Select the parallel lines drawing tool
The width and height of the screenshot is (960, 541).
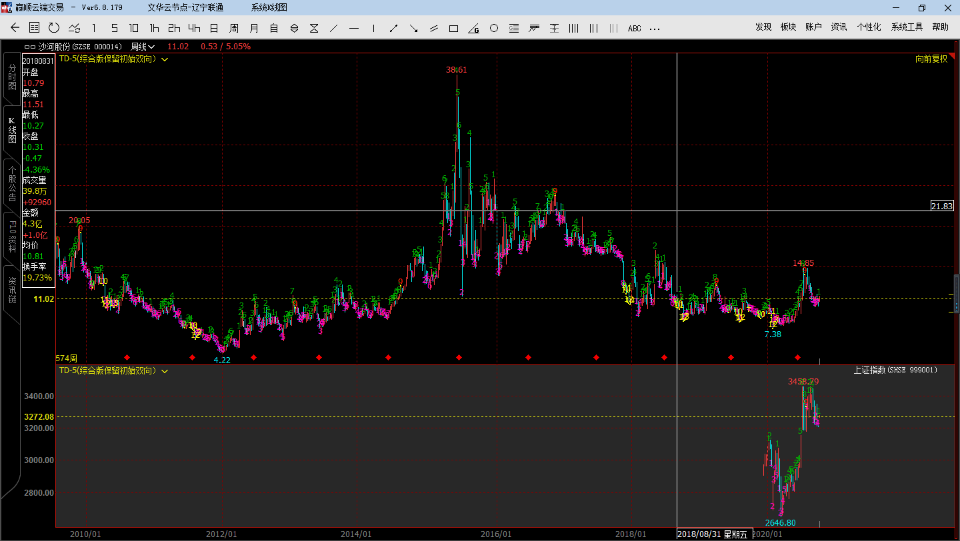click(434, 28)
